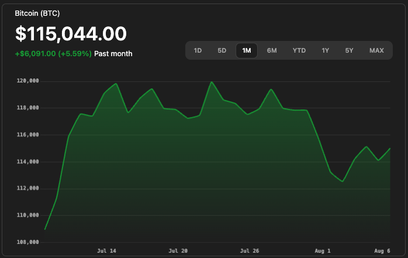
Task: Click the Jul 14 date label
Action: [107, 251]
